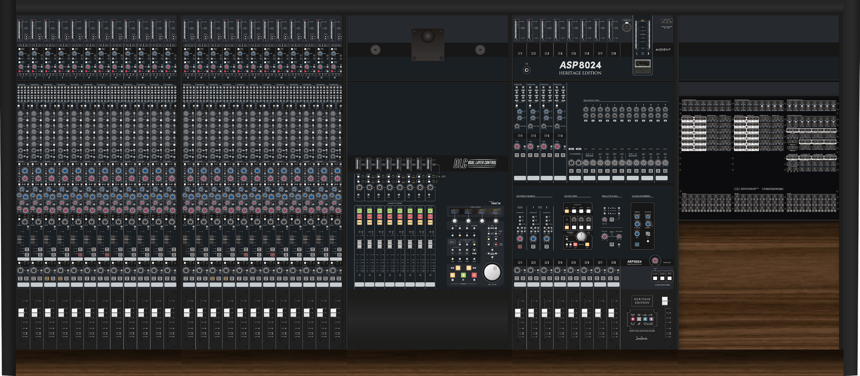Viewport: 860px width, 376px height.
Task: Click the talkback level knob
Action: (655, 261)
